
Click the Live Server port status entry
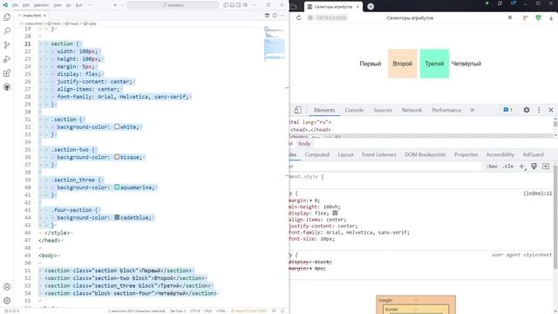click(249, 311)
